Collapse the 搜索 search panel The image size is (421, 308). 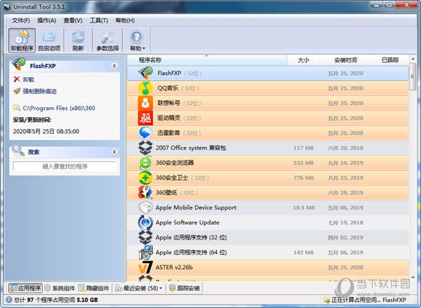point(114,152)
